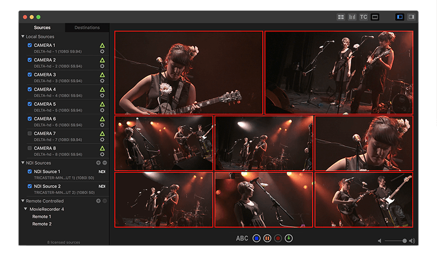
Task: Toggle the left sidebar panel icon
Action: [399, 17]
